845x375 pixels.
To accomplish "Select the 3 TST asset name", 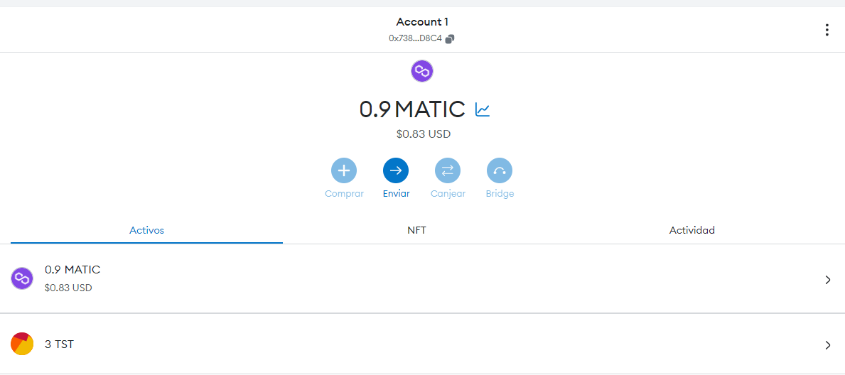I will coord(59,344).
